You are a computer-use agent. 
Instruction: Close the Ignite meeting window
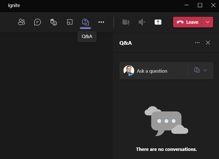click(x=213, y=5)
